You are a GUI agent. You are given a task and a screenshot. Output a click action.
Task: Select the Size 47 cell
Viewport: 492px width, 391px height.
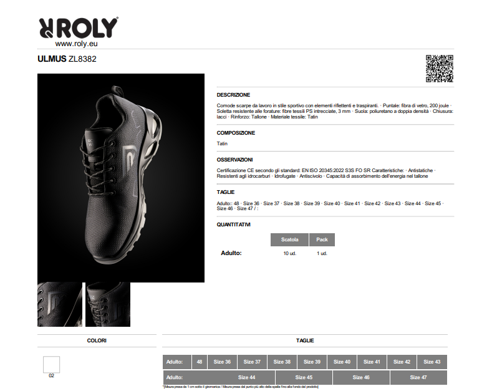click(x=418, y=377)
